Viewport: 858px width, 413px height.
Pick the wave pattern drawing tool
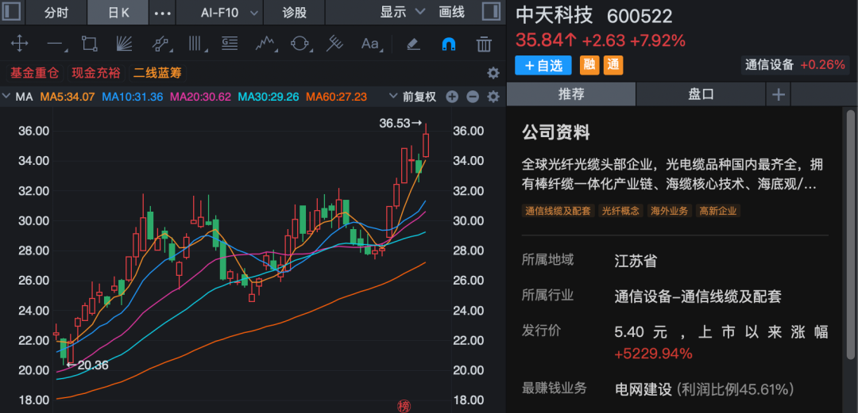[x=265, y=44]
